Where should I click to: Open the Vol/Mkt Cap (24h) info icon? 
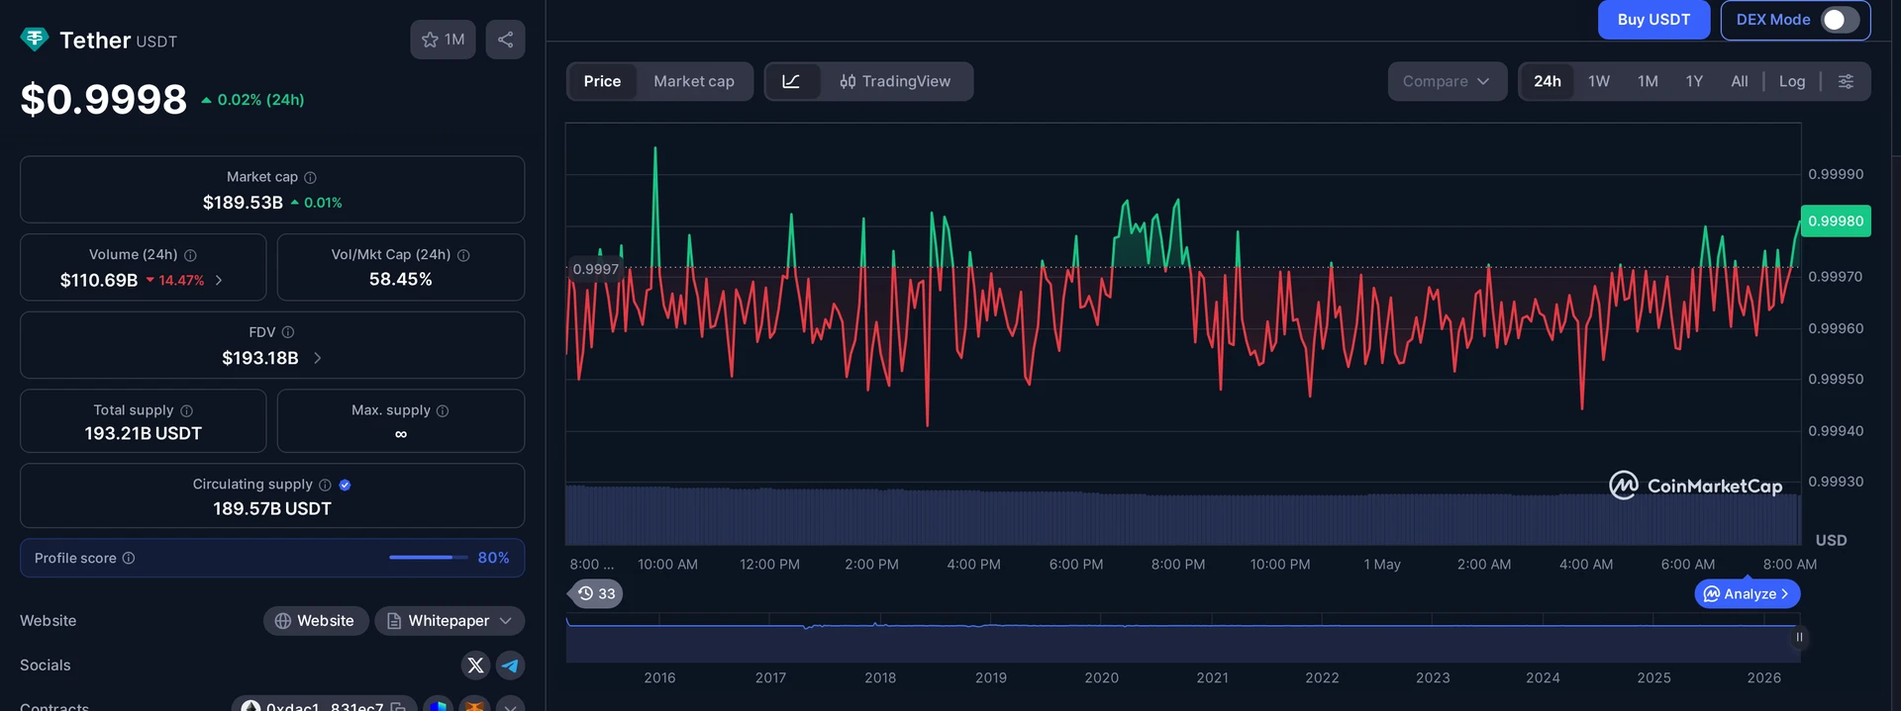463,255
